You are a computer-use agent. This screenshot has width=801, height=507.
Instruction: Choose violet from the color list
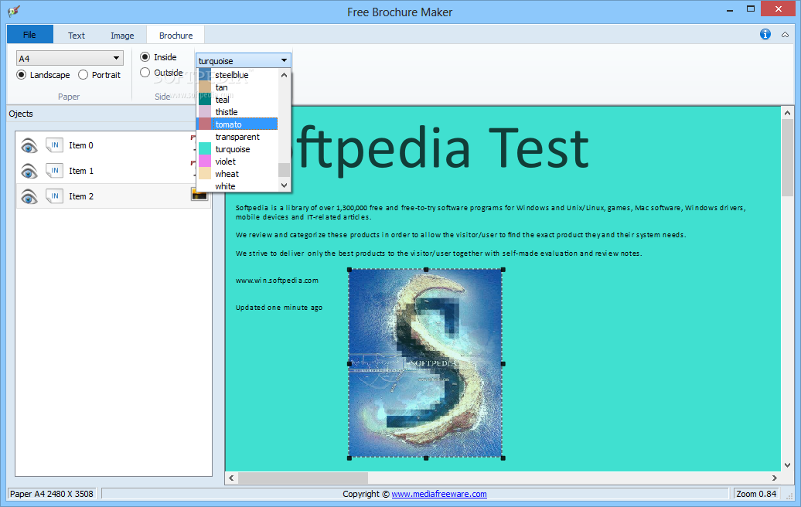point(237,162)
